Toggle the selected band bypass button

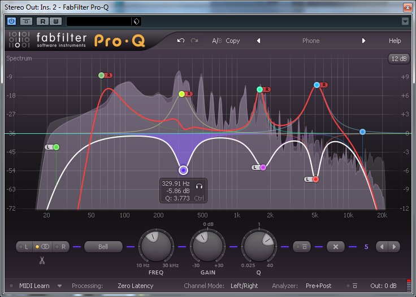click(302, 247)
